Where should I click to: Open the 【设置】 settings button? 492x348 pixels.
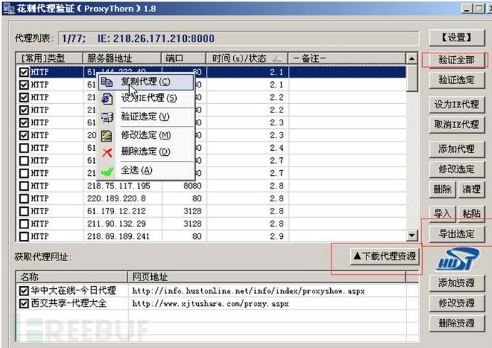(457, 38)
